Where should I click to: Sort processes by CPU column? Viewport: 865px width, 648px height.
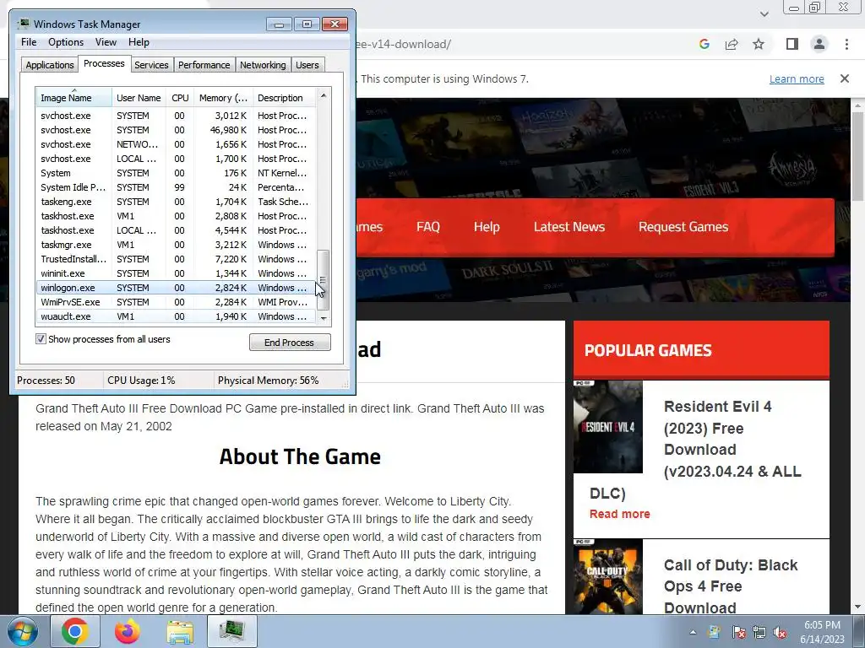(x=180, y=98)
